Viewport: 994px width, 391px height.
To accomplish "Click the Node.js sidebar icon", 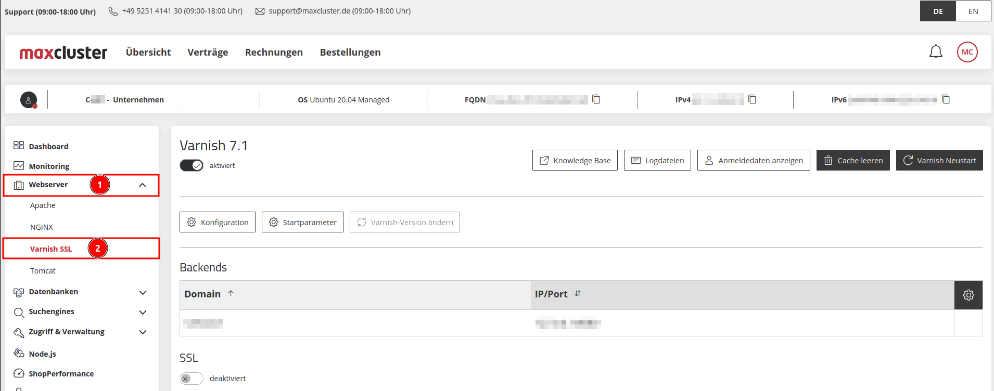I will click(19, 354).
